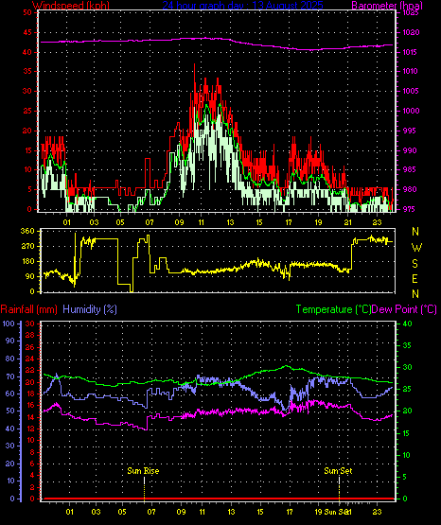The width and height of the screenshot is (441, 525).
Task: Click windspeed axis value 45
Action: click(27, 32)
